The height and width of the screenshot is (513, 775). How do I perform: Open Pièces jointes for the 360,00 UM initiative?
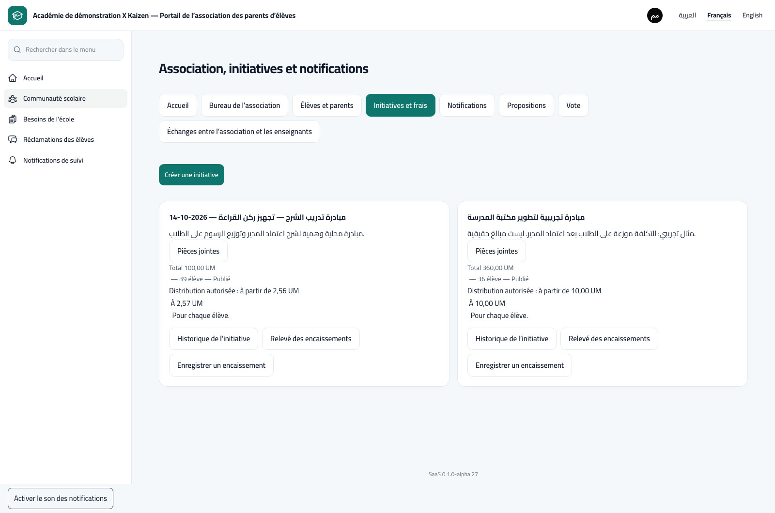(496, 251)
